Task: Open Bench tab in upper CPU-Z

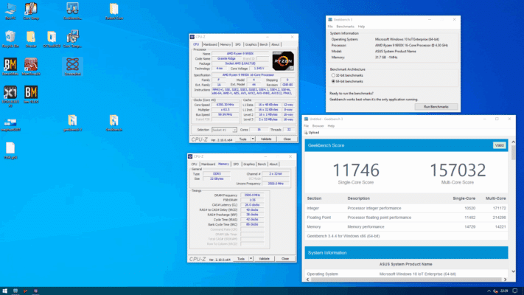Action: click(264, 44)
